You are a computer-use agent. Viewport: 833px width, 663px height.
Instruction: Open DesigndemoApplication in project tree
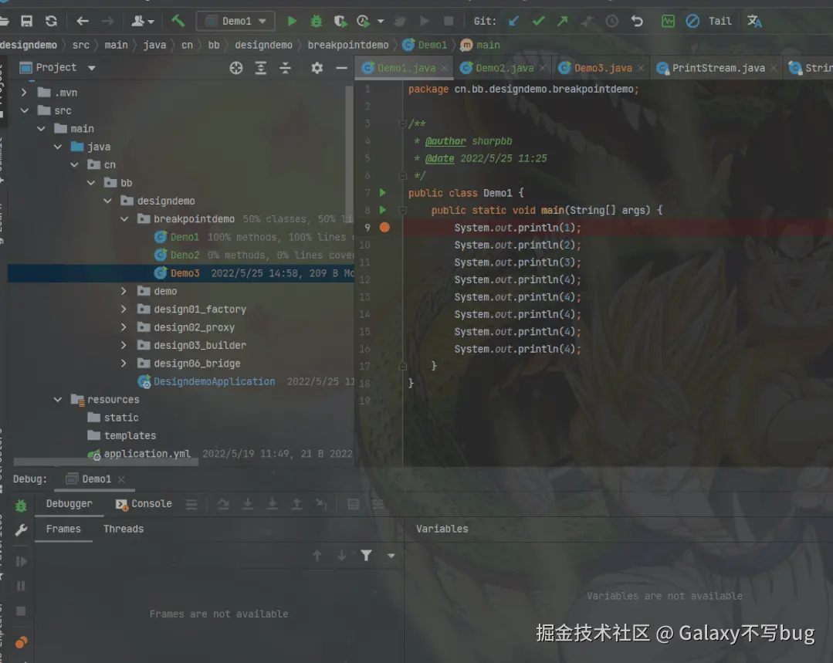pyautogui.click(x=214, y=381)
